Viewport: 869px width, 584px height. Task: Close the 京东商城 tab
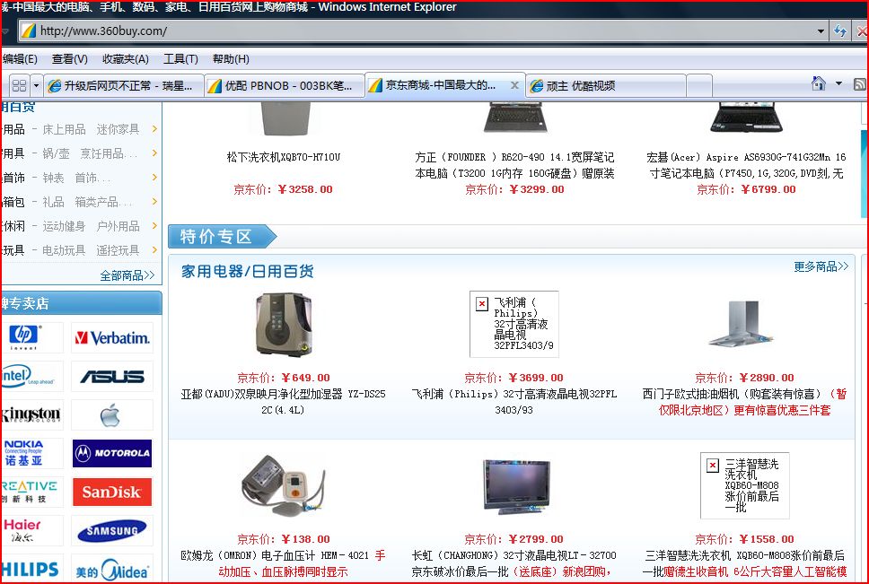(x=514, y=85)
